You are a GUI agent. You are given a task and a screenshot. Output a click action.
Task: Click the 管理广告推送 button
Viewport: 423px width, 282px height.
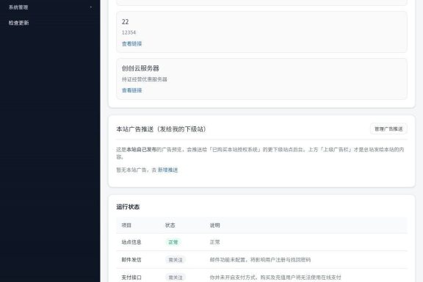pyautogui.click(x=388, y=129)
